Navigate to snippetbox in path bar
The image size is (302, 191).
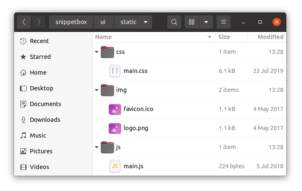pyautogui.click(x=71, y=22)
